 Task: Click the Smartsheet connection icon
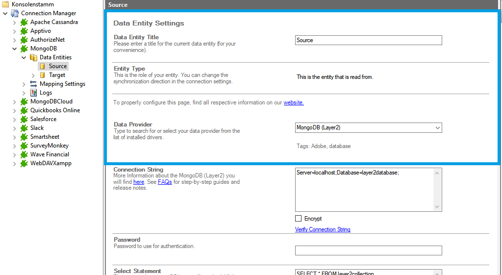coord(24,137)
